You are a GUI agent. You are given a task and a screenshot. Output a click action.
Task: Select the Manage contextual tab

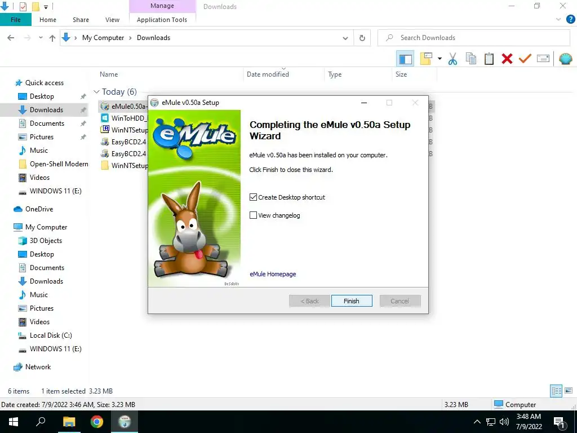[162, 6]
